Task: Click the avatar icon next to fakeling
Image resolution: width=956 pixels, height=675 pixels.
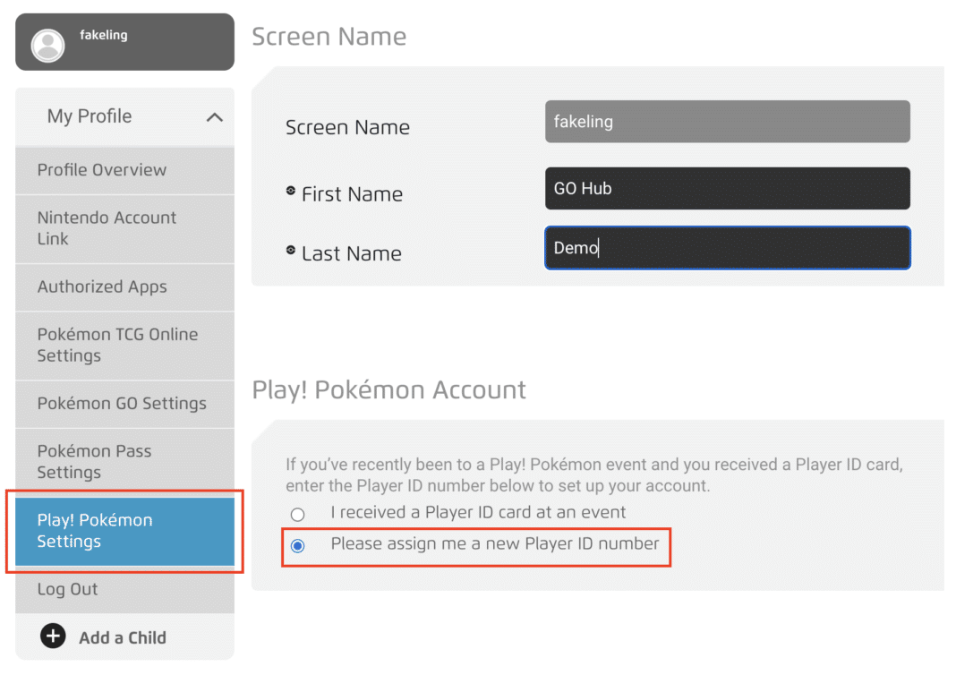Action: tap(47, 41)
